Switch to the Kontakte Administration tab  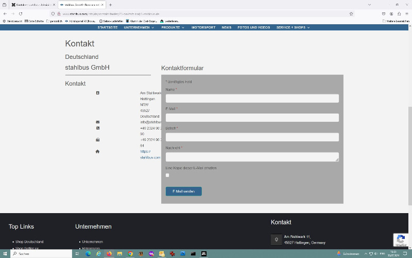[x=33, y=5]
